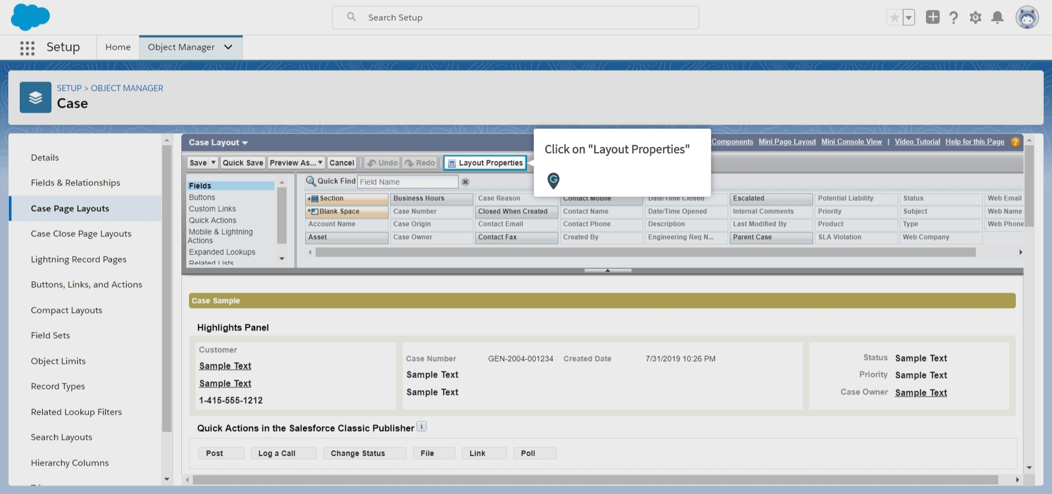This screenshot has width=1052, height=494.
Task: Open the App Launcher dots icon
Action: (27, 48)
